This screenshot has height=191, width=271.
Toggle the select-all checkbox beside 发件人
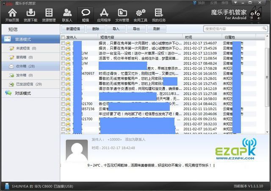click(x=63, y=38)
